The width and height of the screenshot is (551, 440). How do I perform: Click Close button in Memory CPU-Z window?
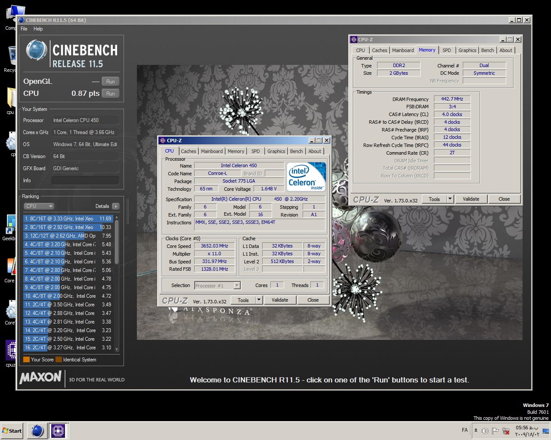tap(504, 199)
